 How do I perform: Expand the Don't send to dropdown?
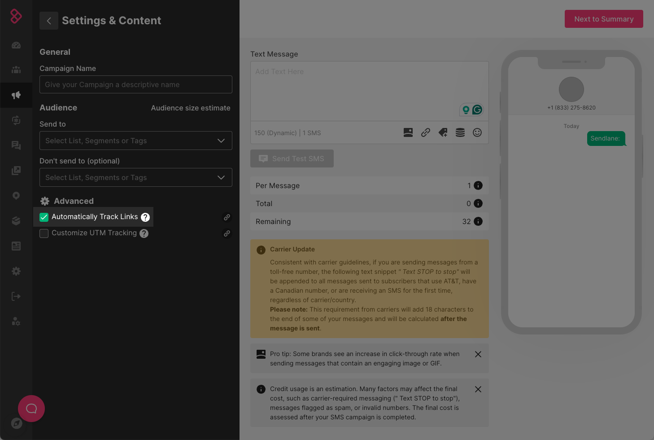tap(136, 177)
